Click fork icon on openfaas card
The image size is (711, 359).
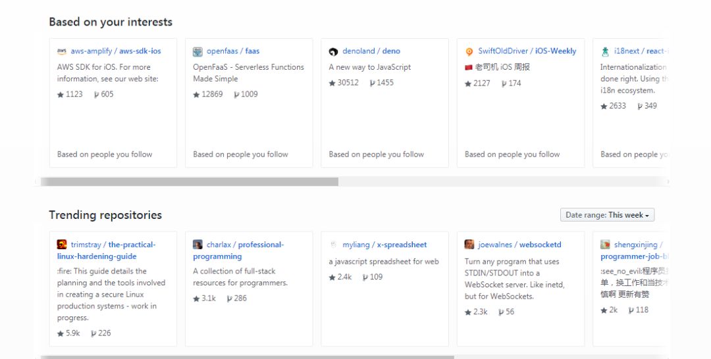[x=236, y=95]
